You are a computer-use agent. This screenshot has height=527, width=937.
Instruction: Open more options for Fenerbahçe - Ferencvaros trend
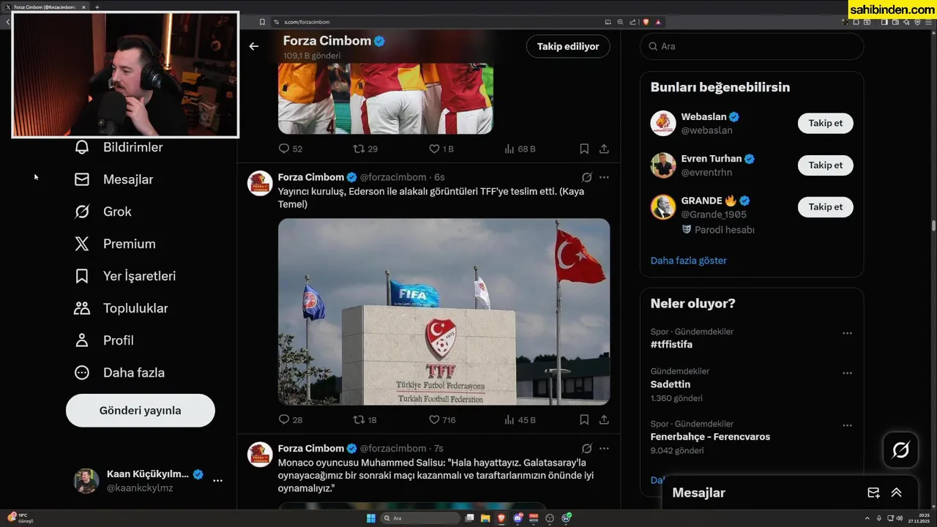(847, 425)
